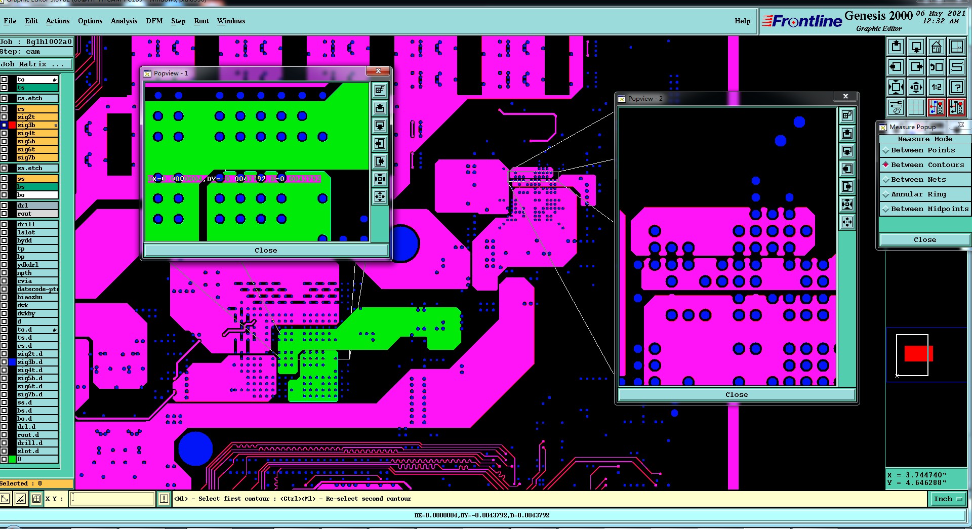Toggle the checkbox for layer drl

[4, 206]
